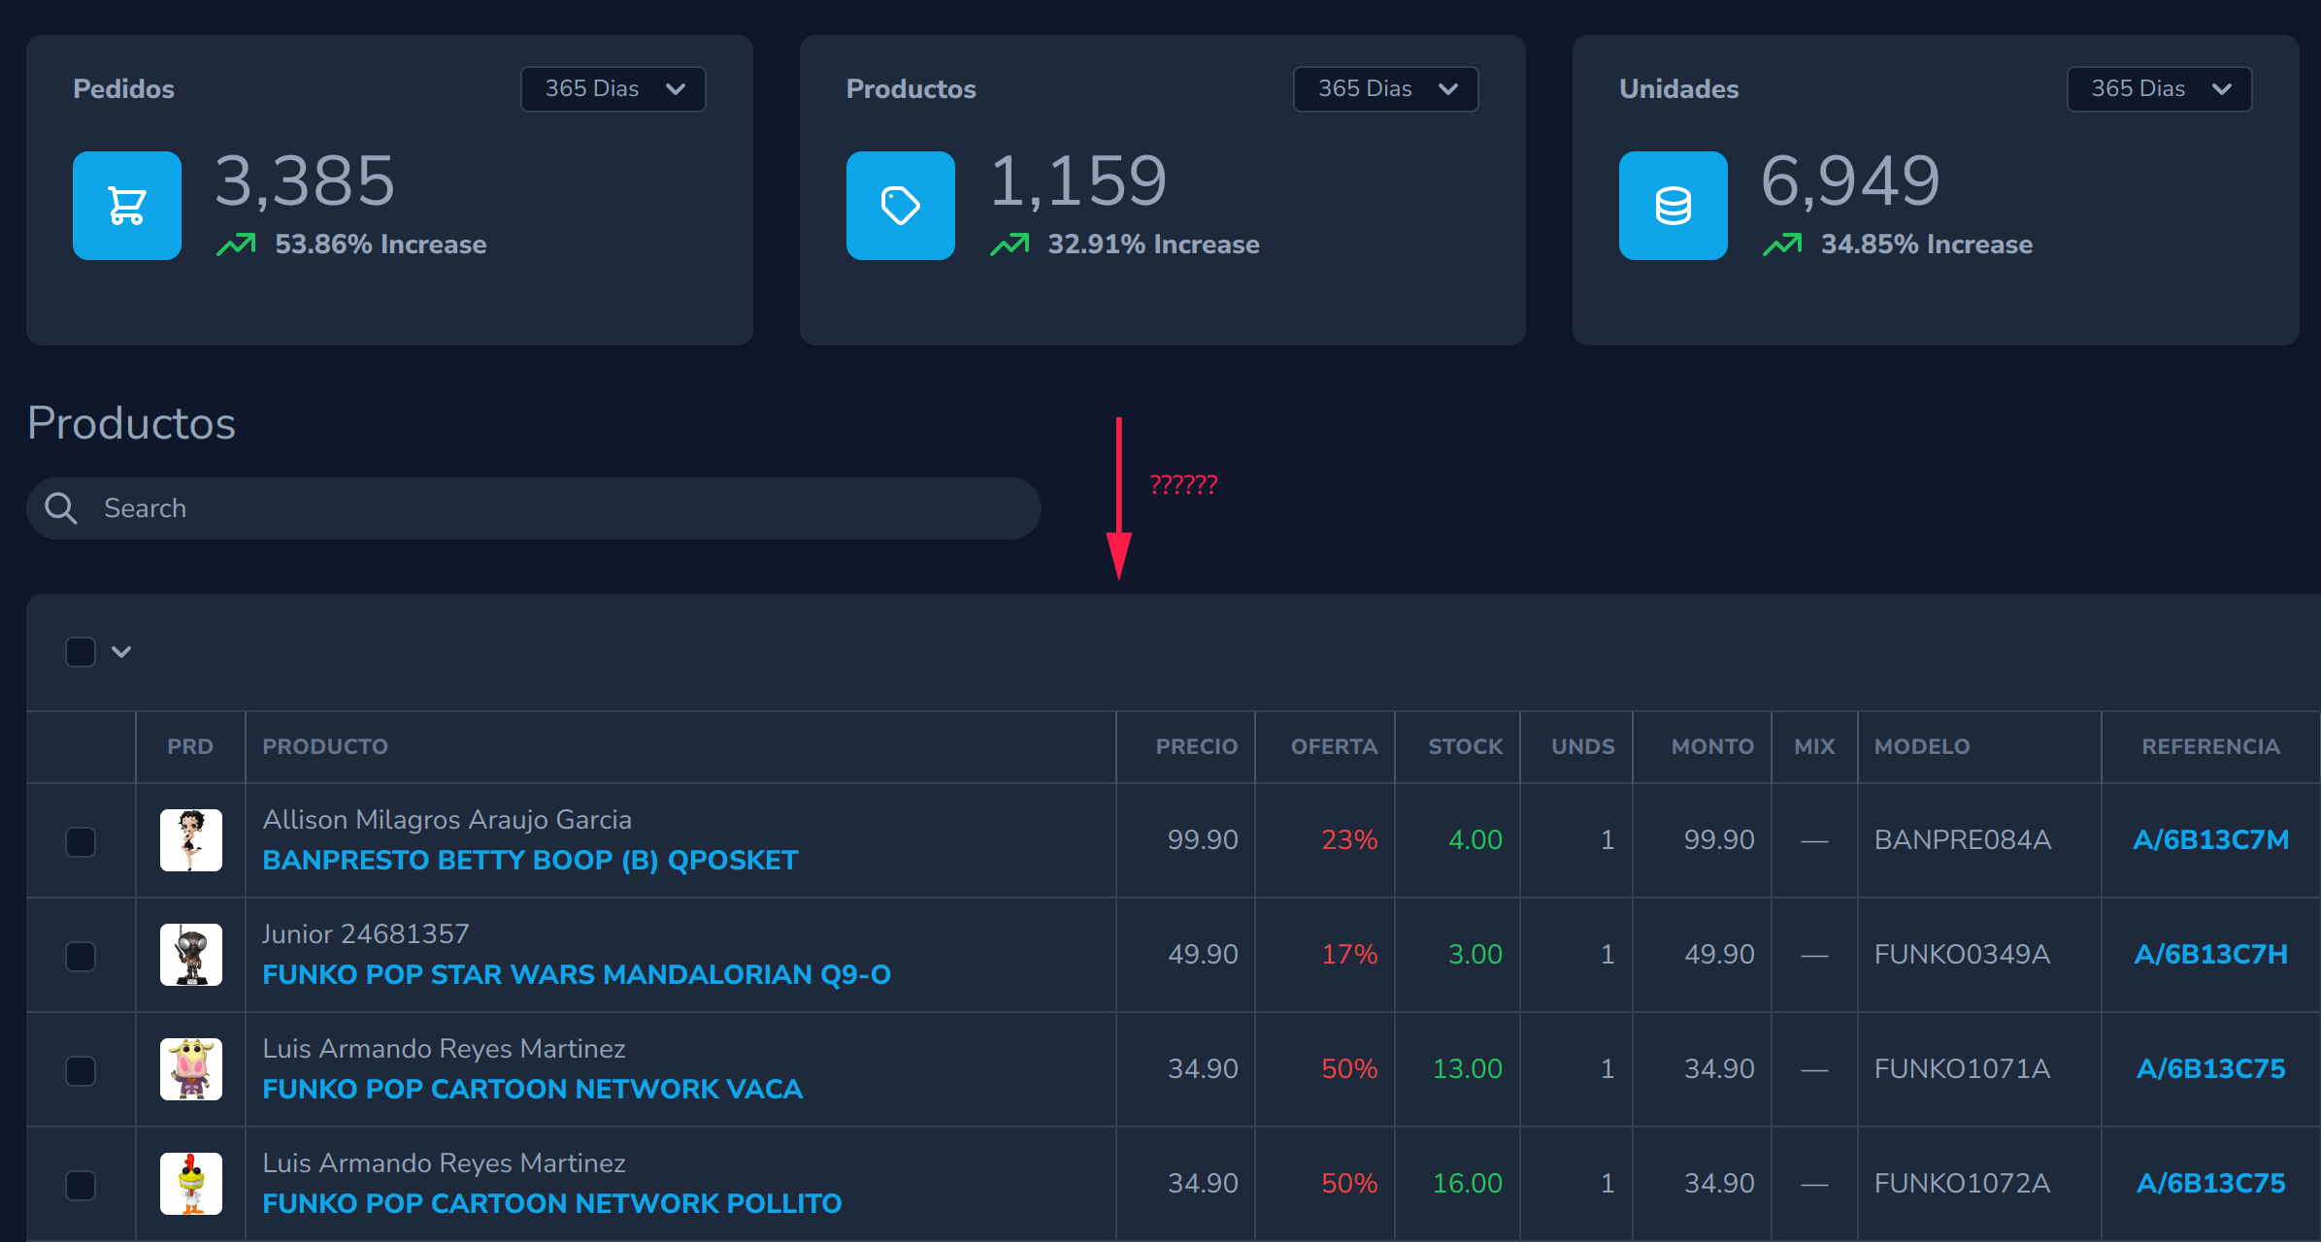The height and width of the screenshot is (1242, 2321).
Task: Toggle the select-all checkbox above the table
Action: (x=80, y=652)
